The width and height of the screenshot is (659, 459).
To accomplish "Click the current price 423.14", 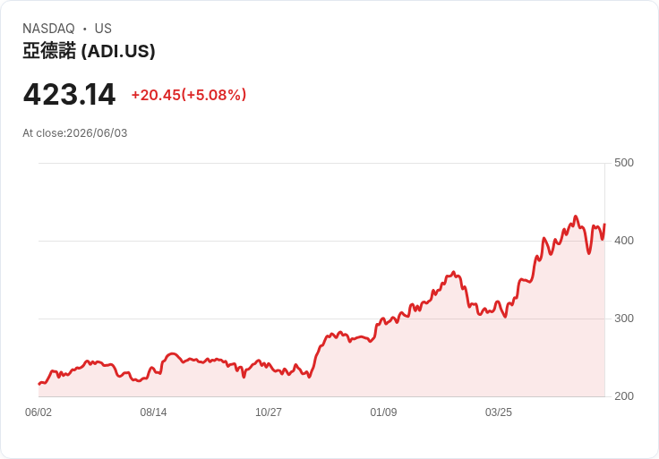I will point(69,95).
